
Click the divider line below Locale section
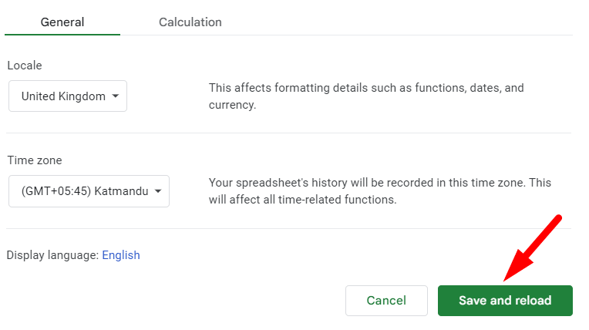(289, 133)
